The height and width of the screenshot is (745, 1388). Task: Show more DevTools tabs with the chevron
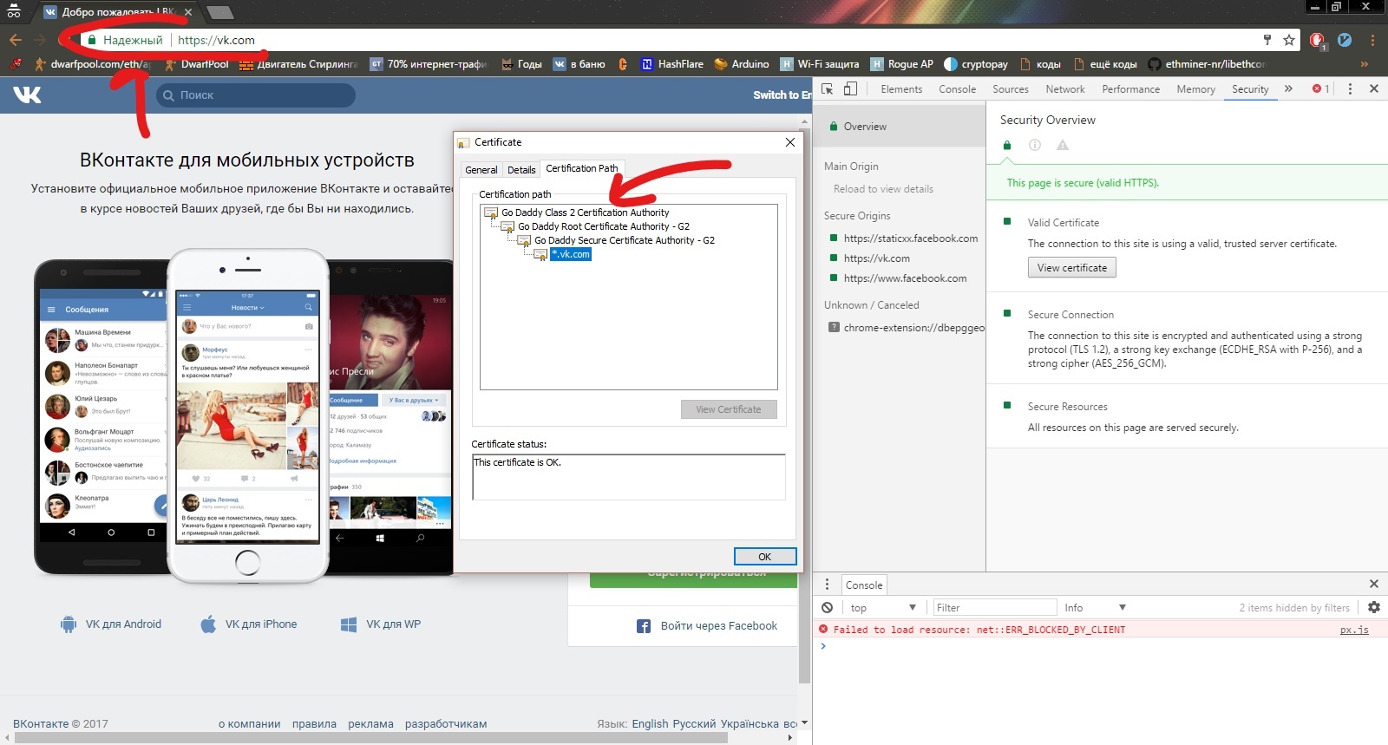pos(1288,88)
